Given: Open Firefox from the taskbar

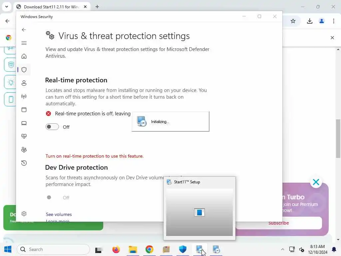Looking at the screenshot, I should click(116, 249).
